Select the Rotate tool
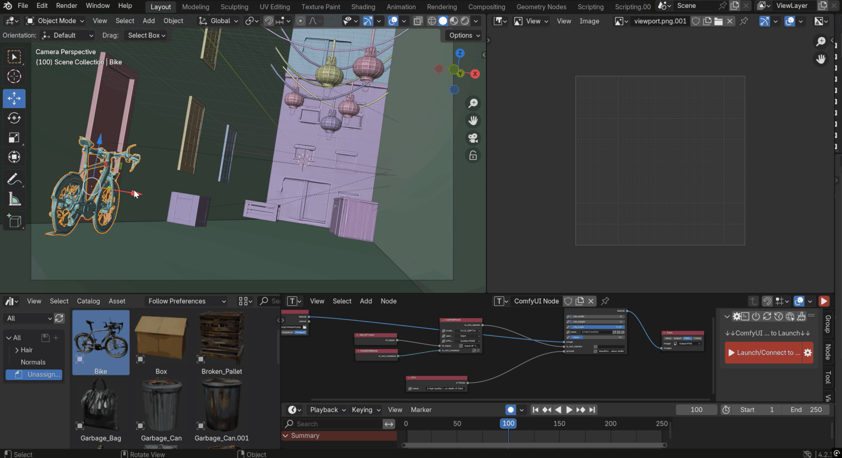The width and height of the screenshot is (842, 458). point(14,118)
